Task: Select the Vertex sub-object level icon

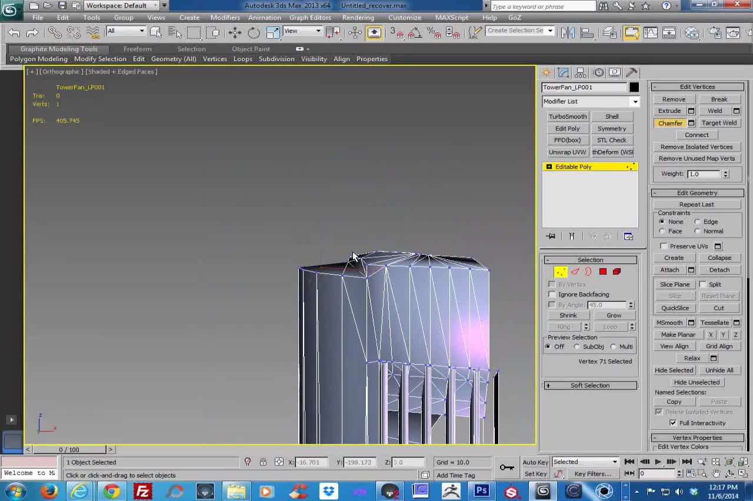Action: [x=560, y=272]
